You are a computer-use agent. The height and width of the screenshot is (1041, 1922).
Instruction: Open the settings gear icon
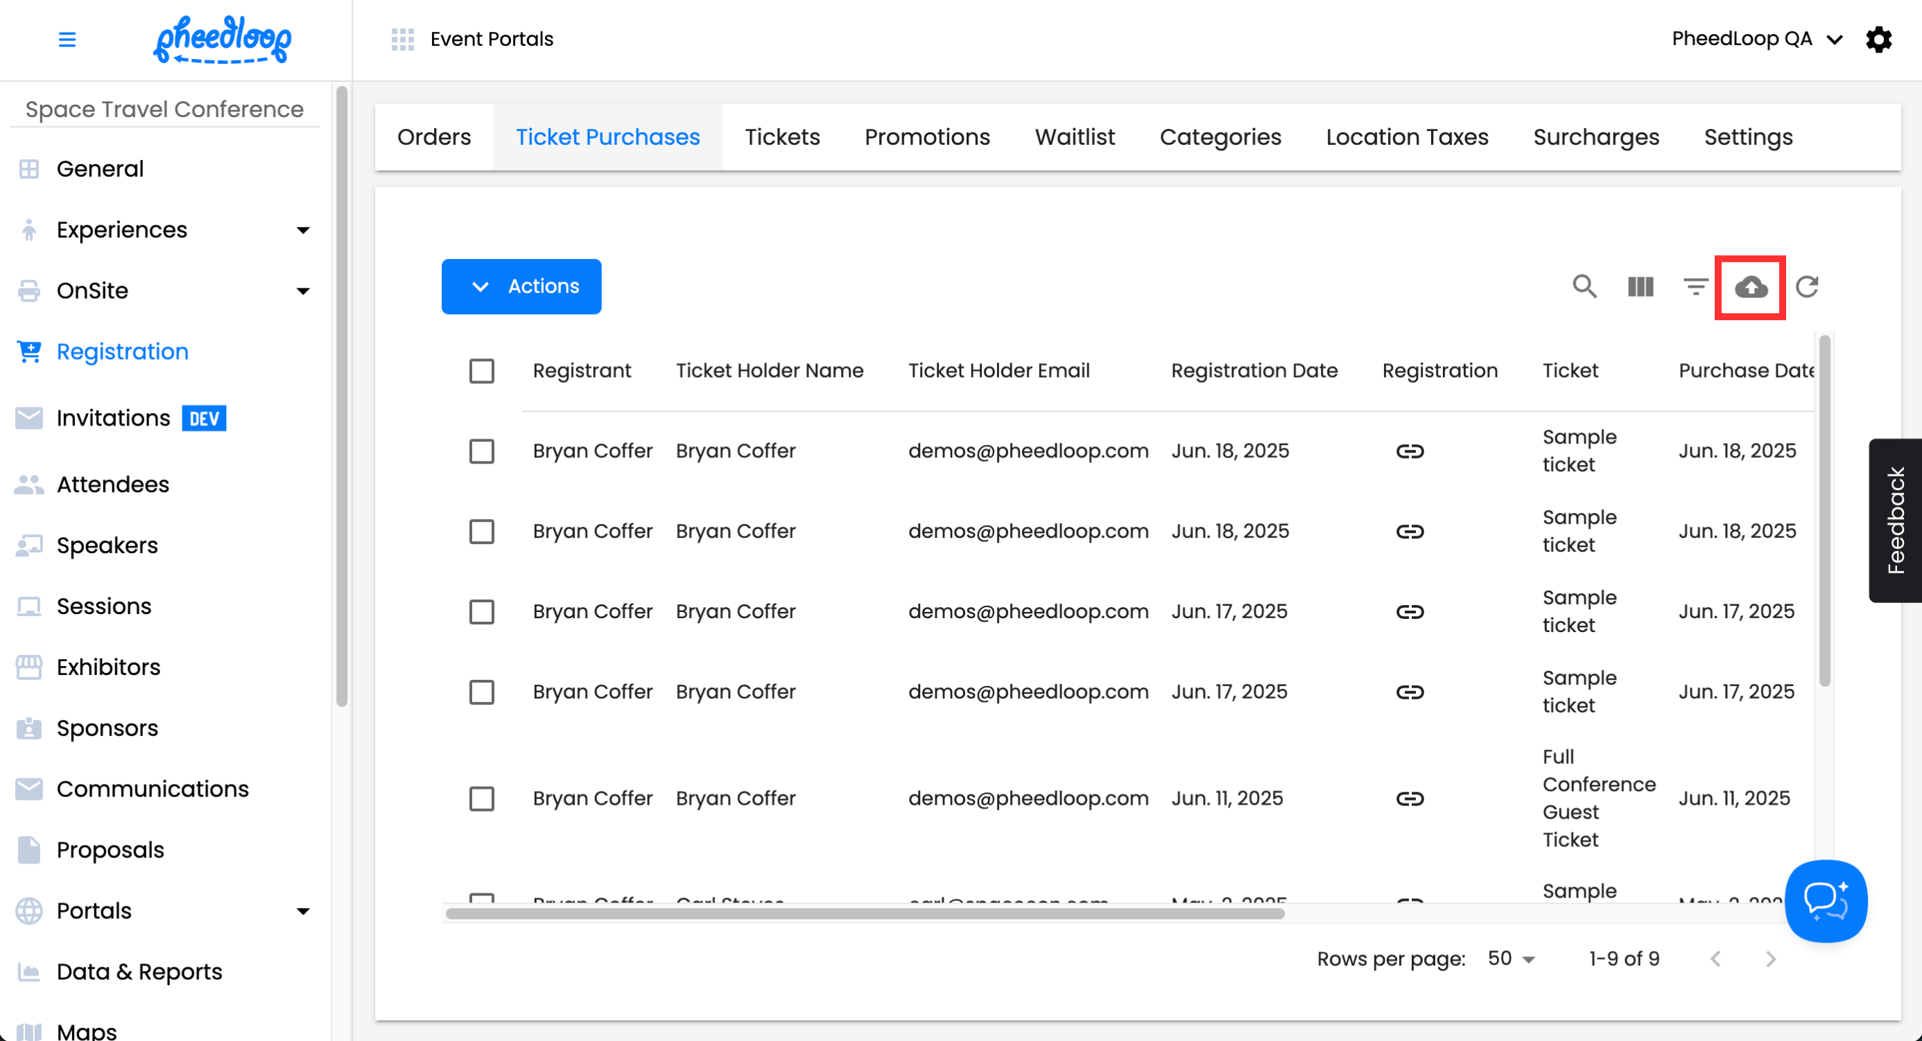coord(1878,39)
